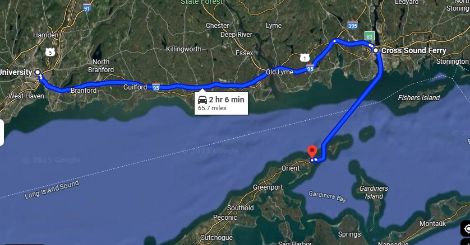Click the green Route 83 shield
The width and height of the screenshot is (470, 245).
(369, 36)
